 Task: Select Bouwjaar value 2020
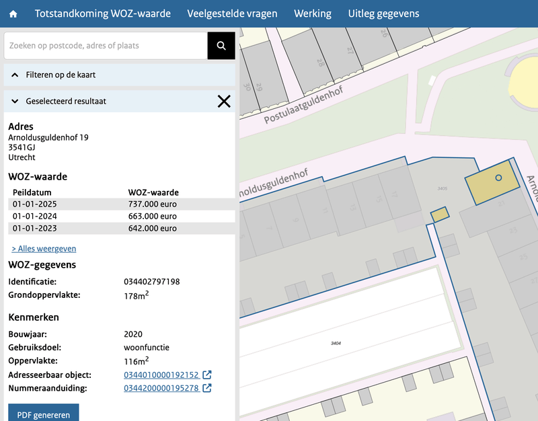coord(133,334)
